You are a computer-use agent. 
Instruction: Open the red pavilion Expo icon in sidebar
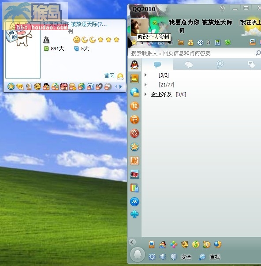point(134,174)
